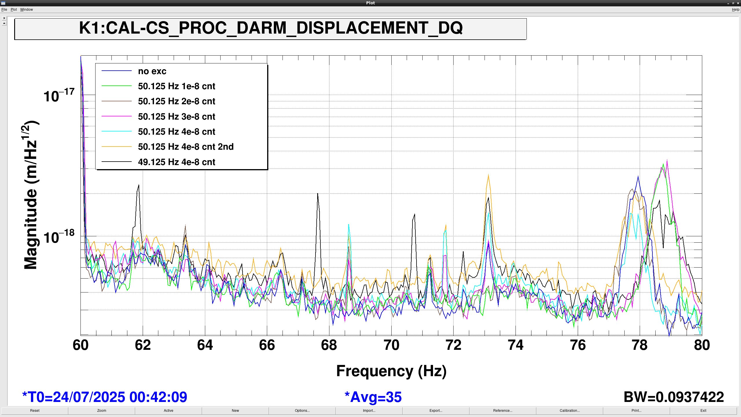Screen dimensions: 741x417
Task: Minimize the Plot window
Action: click(728, 3)
